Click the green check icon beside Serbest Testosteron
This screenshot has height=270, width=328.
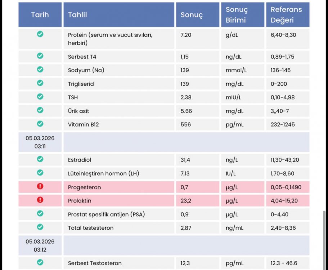40,262
